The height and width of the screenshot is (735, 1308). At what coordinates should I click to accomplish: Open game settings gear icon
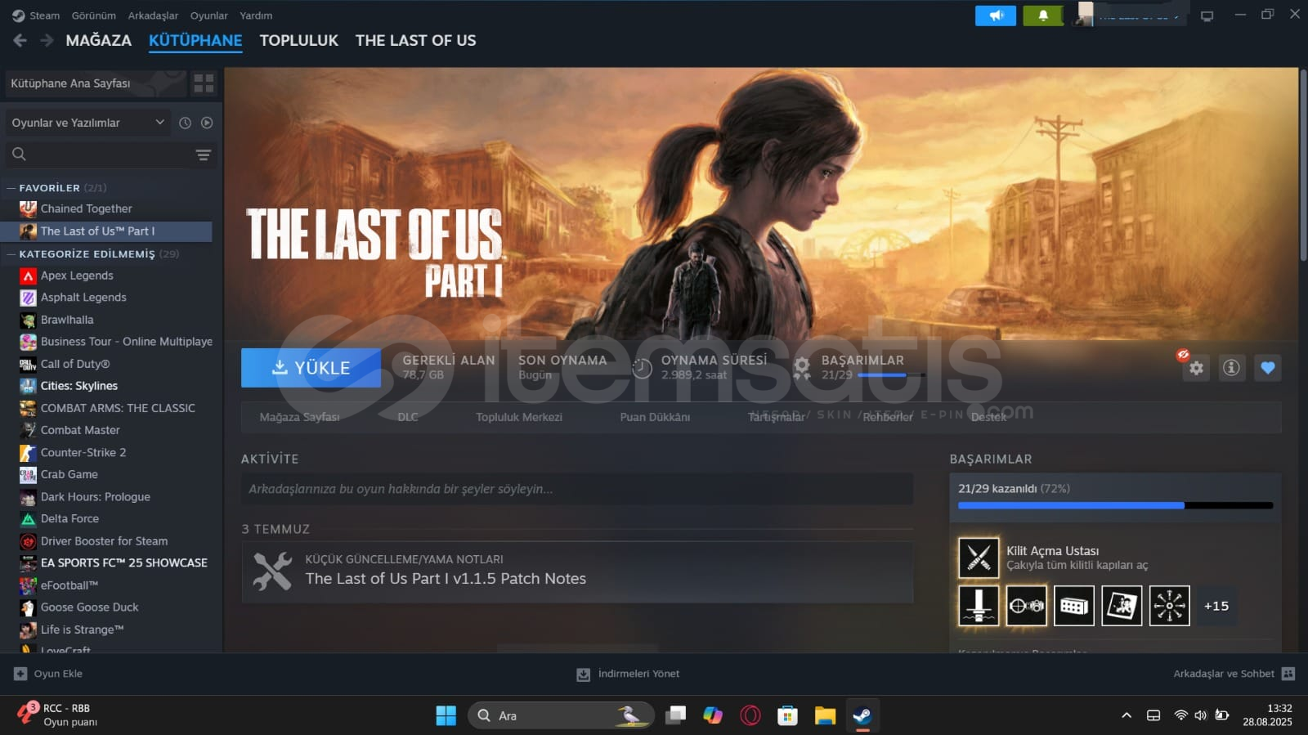pyautogui.click(x=1196, y=368)
